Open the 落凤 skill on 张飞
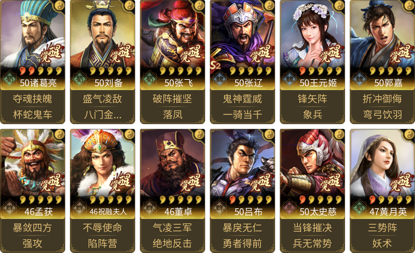415x253 pixels. coord(173,115)
